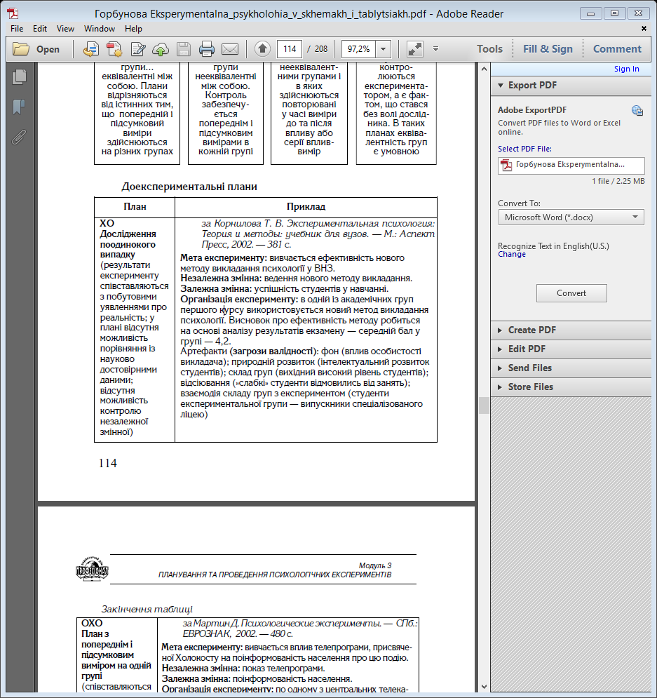
Task: Open the Convert To format dropdown
Action: pos(571,217)
